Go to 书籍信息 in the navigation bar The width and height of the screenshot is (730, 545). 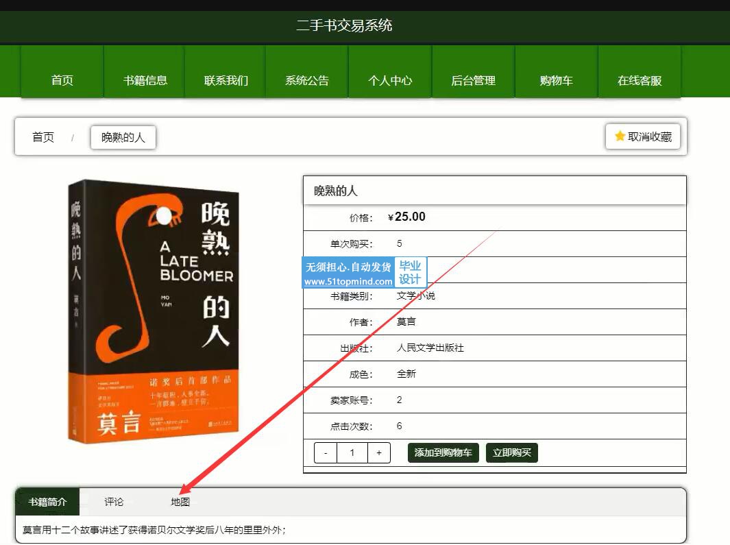pyautogui.click(x=145, y=71)
